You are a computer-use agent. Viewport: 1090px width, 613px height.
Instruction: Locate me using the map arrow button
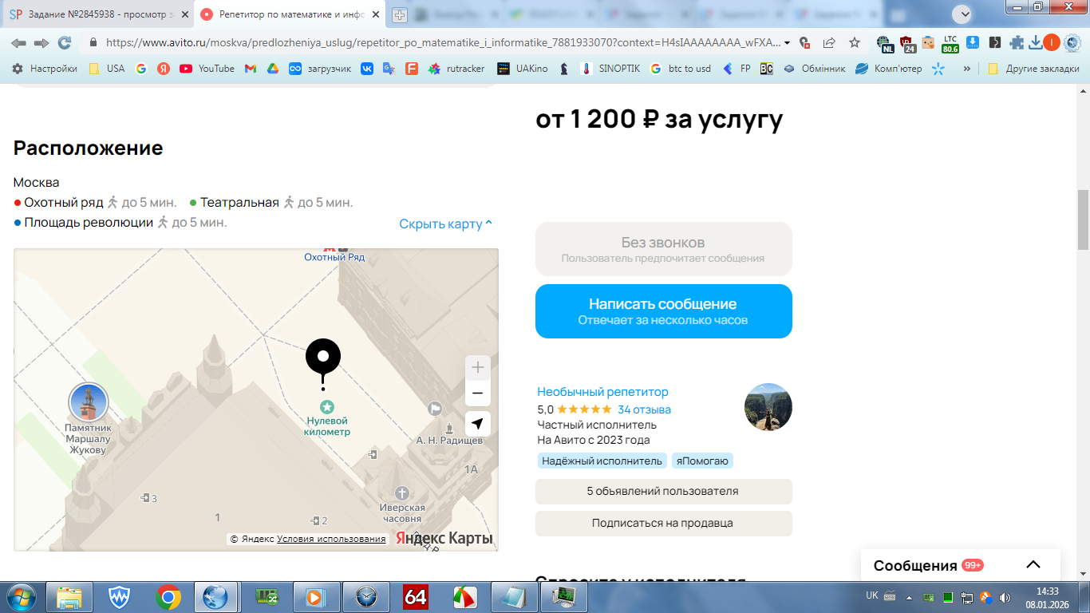pos(477,424)
